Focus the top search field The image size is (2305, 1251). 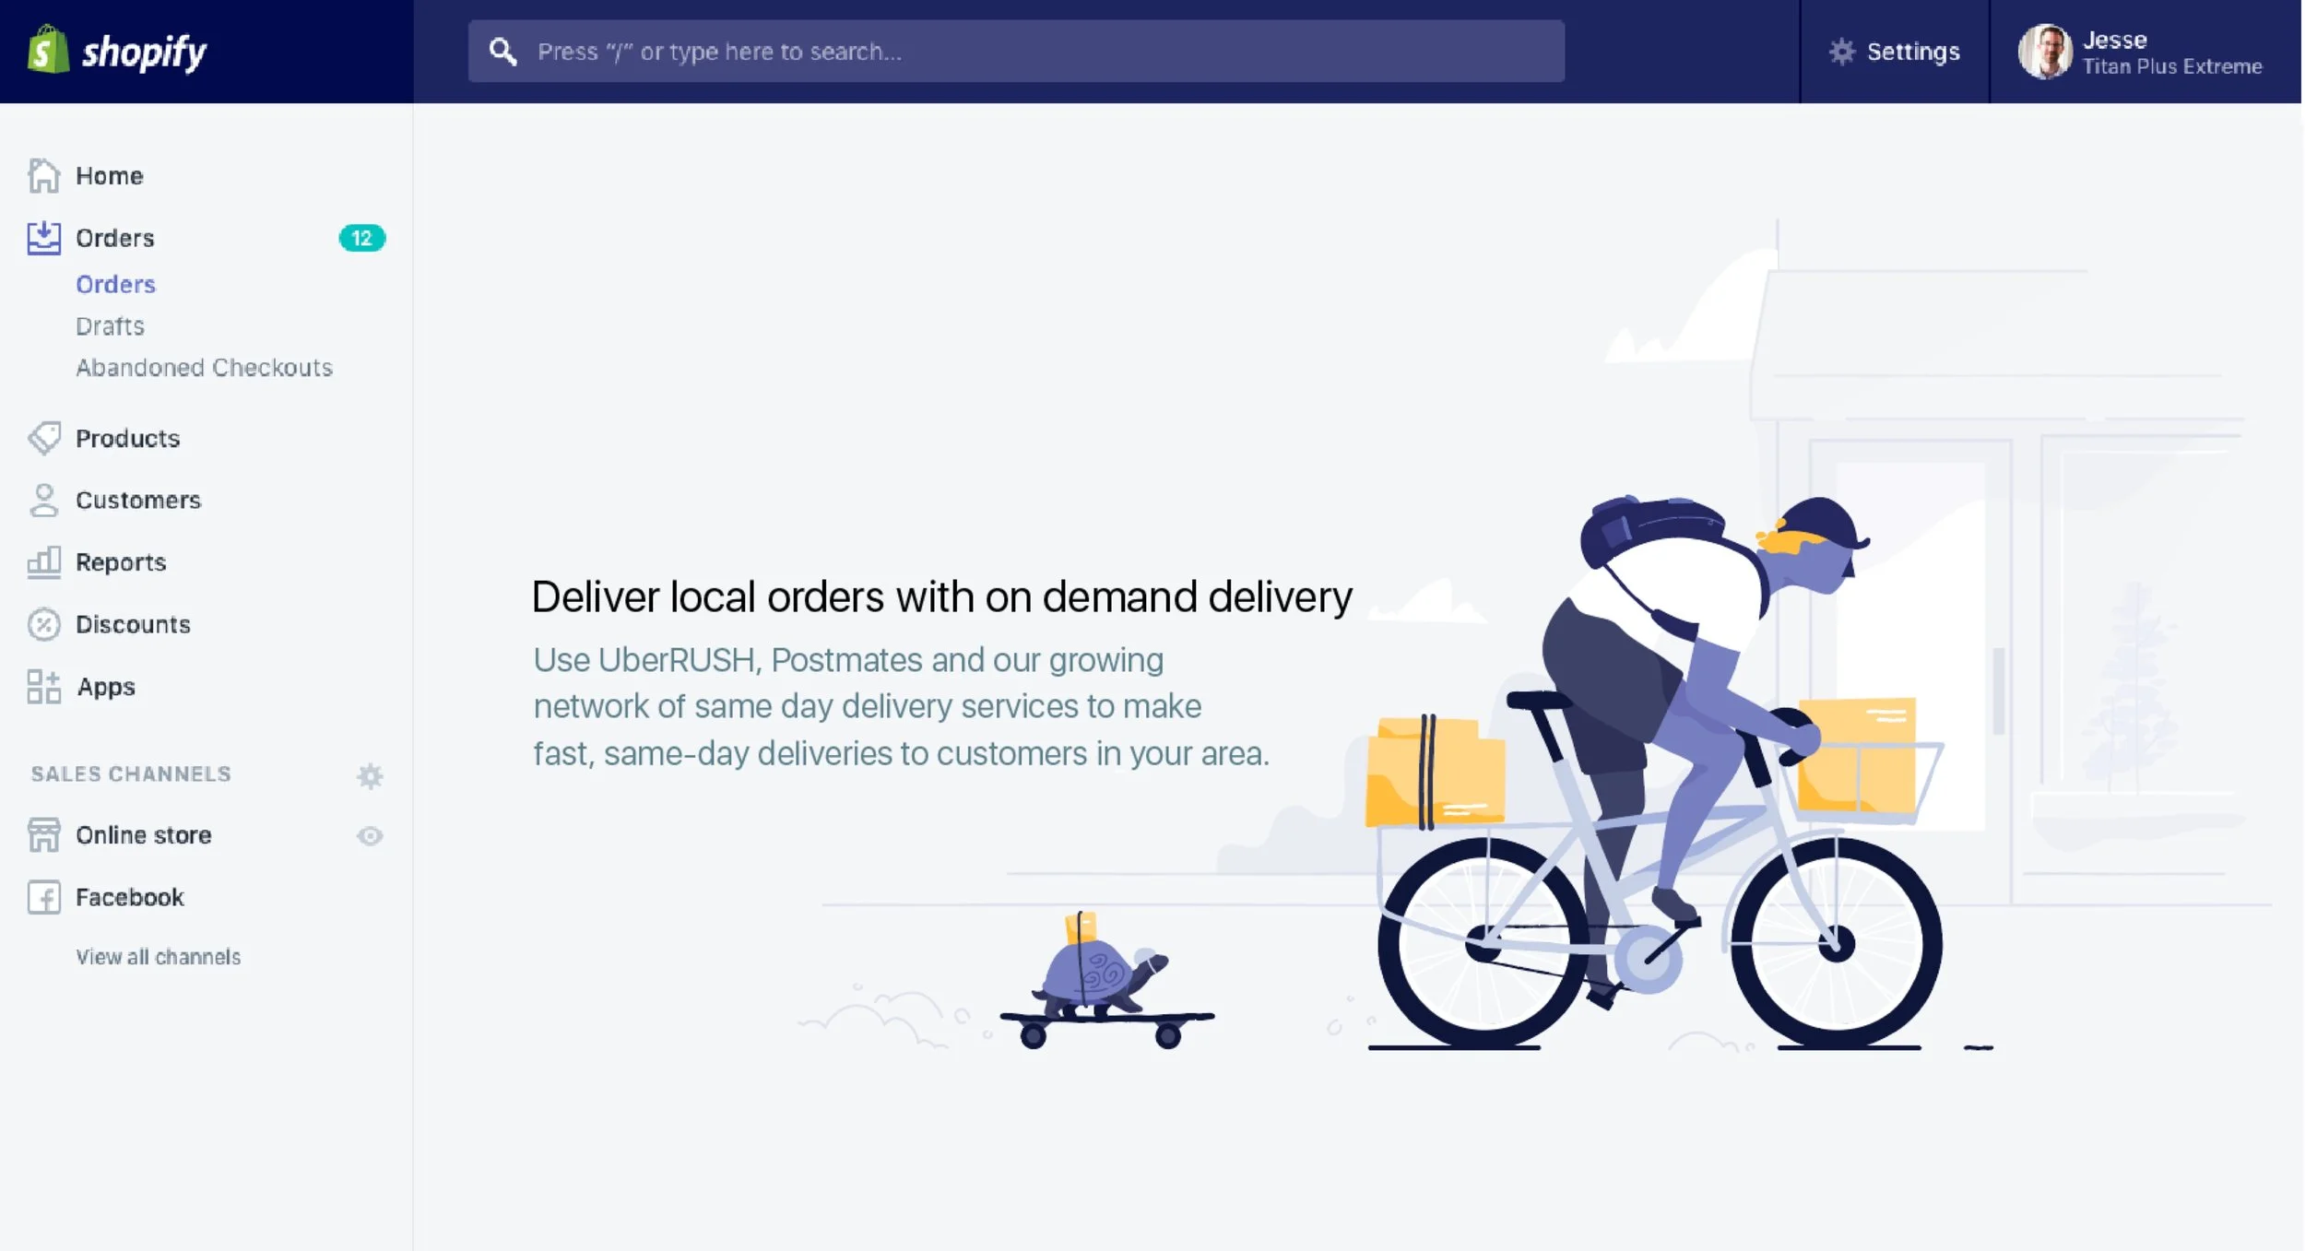1016,52
